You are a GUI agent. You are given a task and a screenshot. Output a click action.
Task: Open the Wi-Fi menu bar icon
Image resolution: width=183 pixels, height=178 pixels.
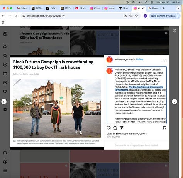coord(134,2)
